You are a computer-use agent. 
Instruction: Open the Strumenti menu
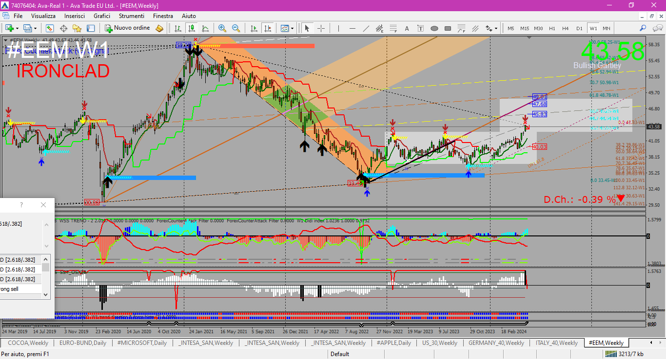pyautogui.click(x=132, y=16)
